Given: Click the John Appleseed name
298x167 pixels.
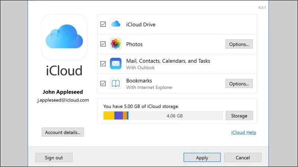Looking at the screenshot, I should [x=63, y=92].
